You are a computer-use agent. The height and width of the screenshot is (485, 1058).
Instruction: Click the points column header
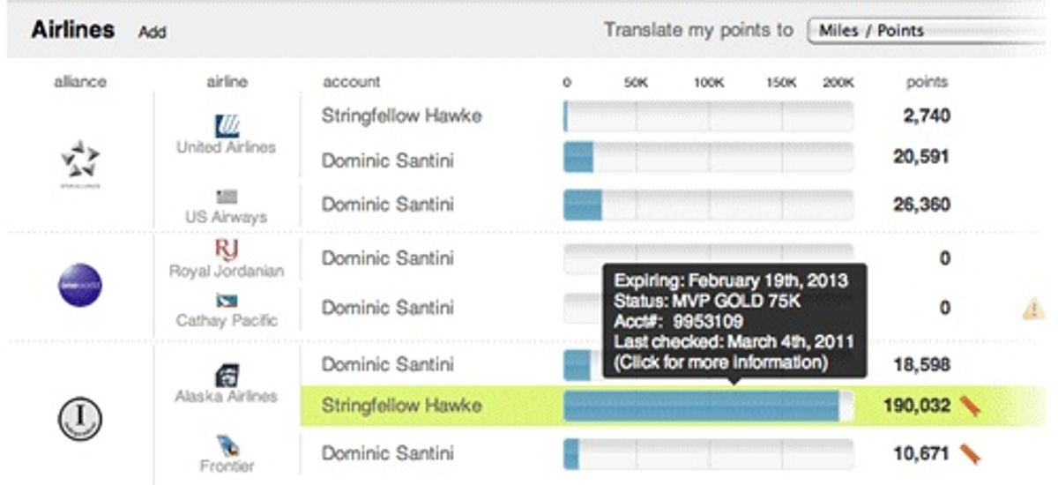click(926, 82)
